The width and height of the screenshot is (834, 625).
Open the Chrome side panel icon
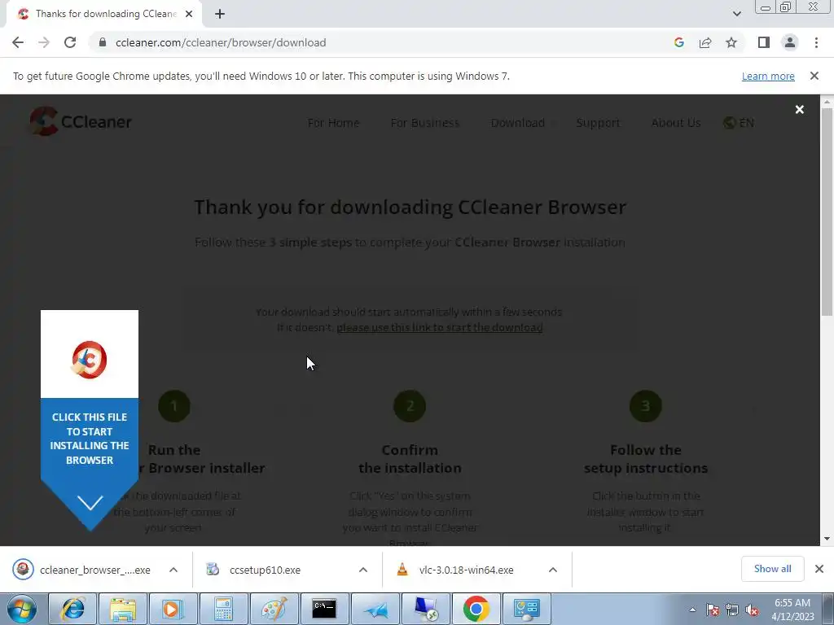[764, 42]
